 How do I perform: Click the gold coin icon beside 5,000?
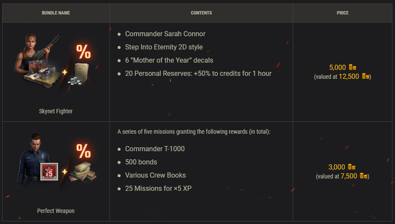point(352,67)
